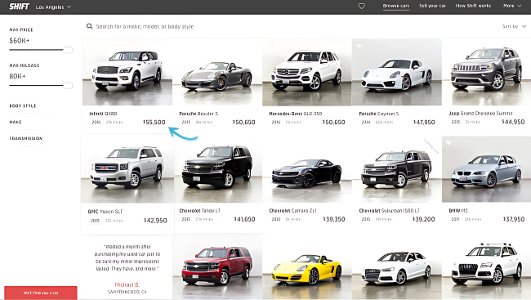Open the Jeep Grand Cherokee Summit photo
Viewport: 531px width, 300px height.
(486, 72)
